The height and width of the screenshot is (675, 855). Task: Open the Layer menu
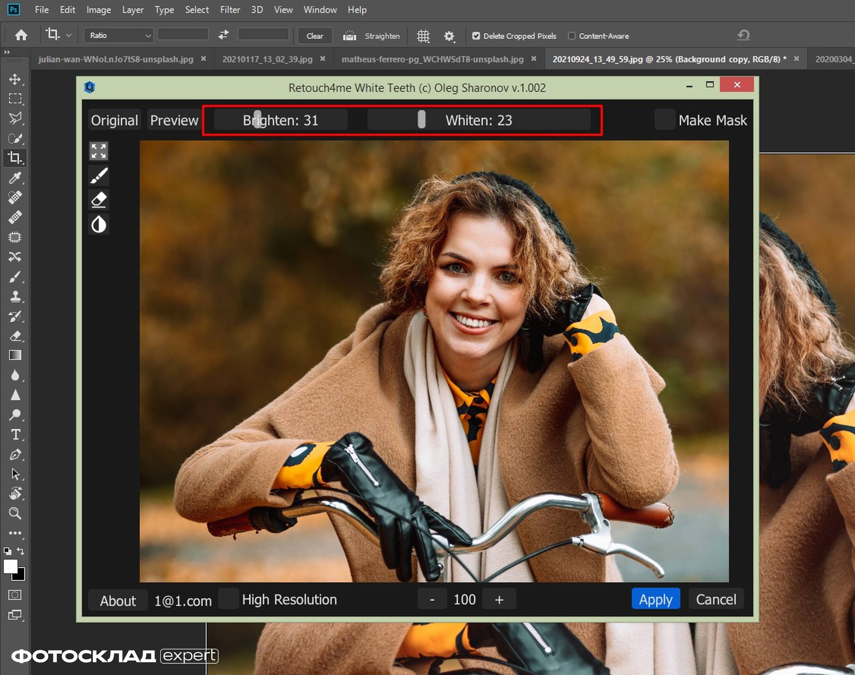pyautogui.click(x=133, y=9)
